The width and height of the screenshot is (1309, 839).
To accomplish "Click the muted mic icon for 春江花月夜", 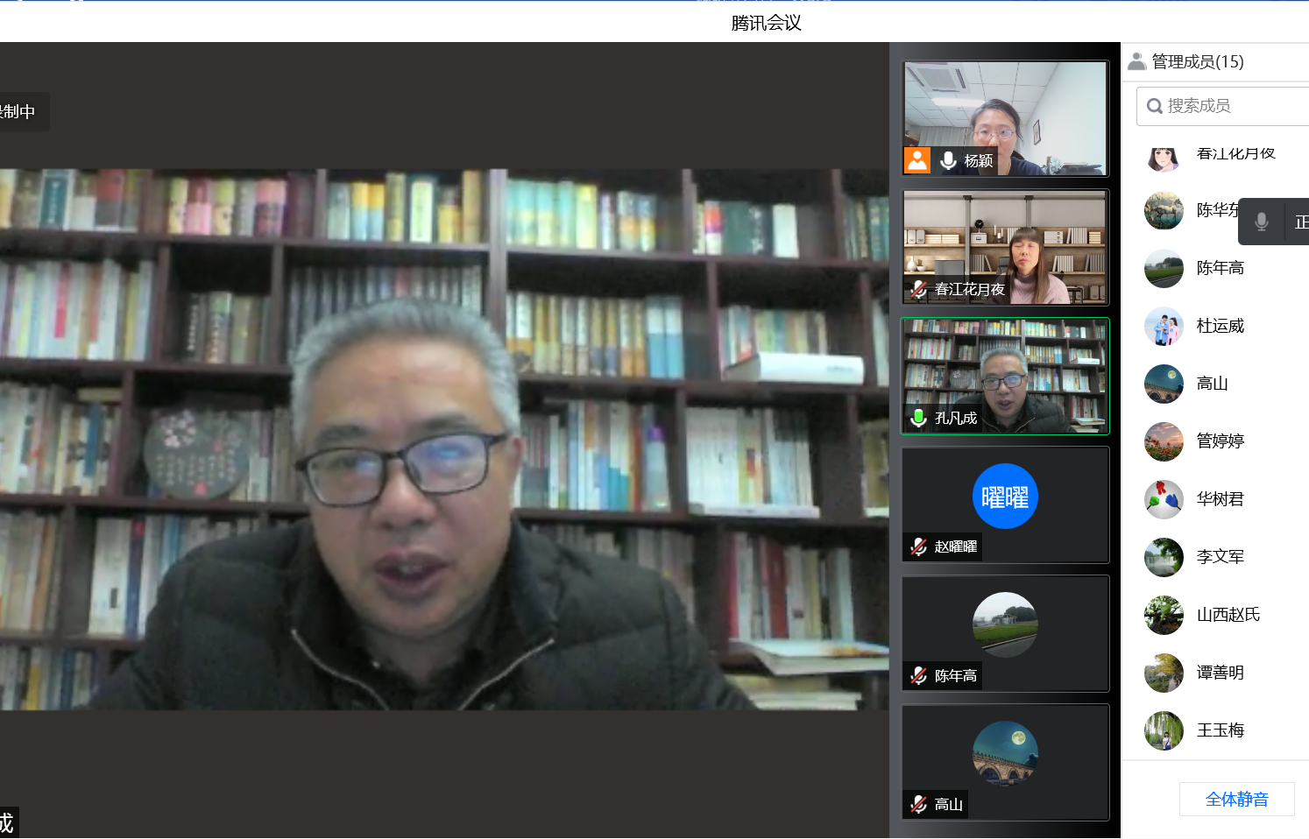I will pyautogui.click(x=918, y=289).
